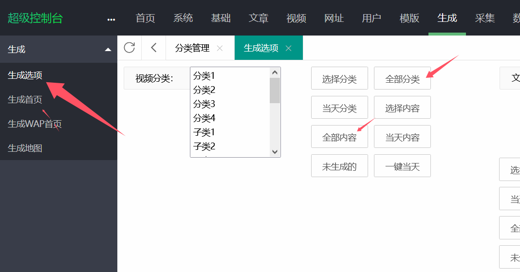Close the 分类管理 tab
The image size is (520, 272).
point(220,48)
